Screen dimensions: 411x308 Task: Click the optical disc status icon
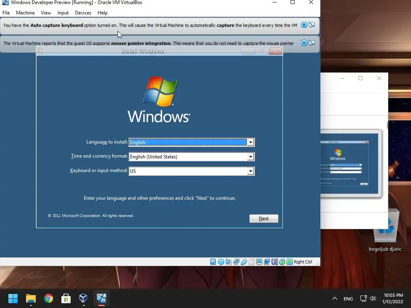pos(221,261)
